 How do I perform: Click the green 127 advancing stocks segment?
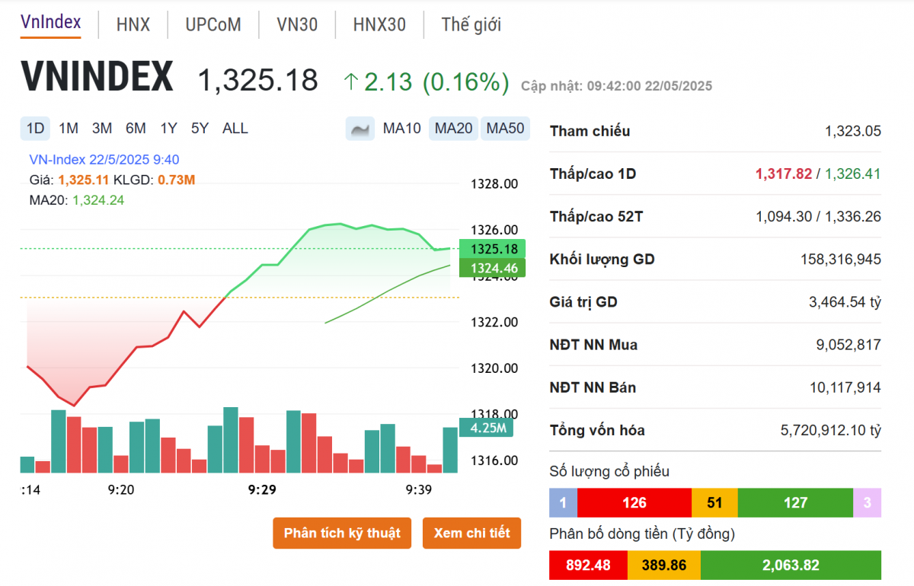point(795,502)
